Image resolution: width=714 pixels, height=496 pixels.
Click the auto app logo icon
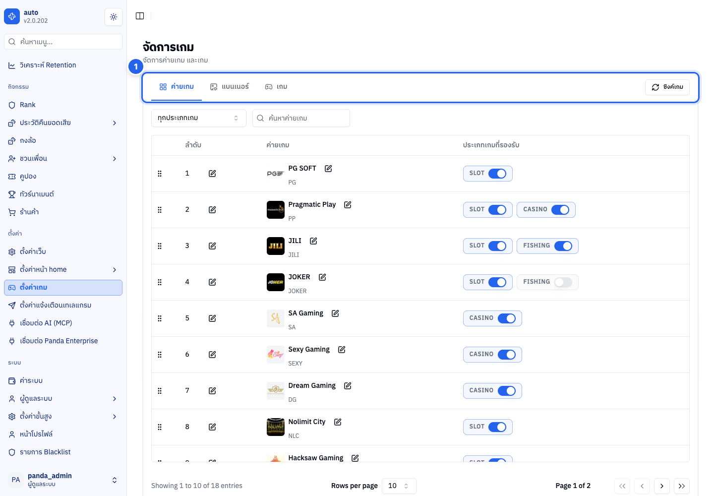(12, 16)
